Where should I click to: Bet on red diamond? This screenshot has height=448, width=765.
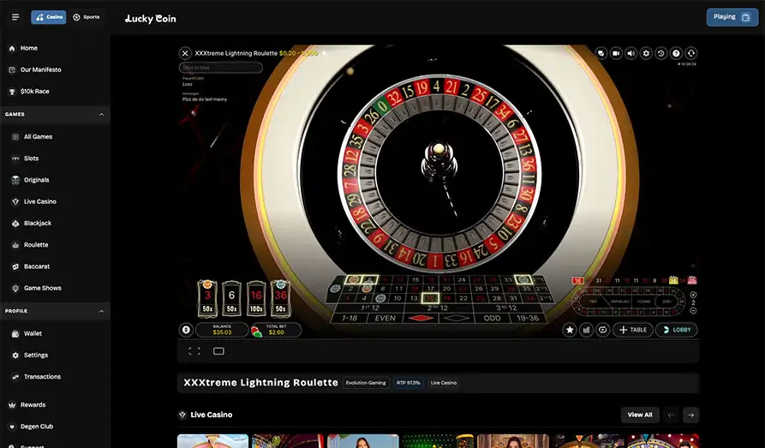click(x=421, y=318)
